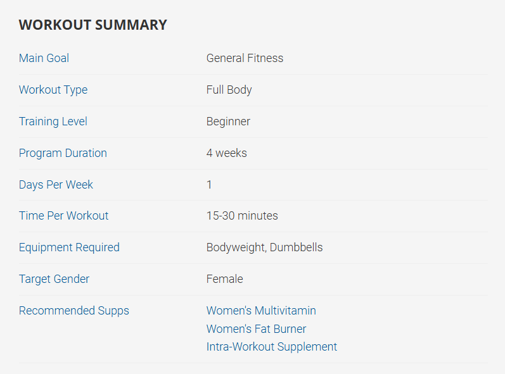Click the Recommended Supps label

pos(74,311)
